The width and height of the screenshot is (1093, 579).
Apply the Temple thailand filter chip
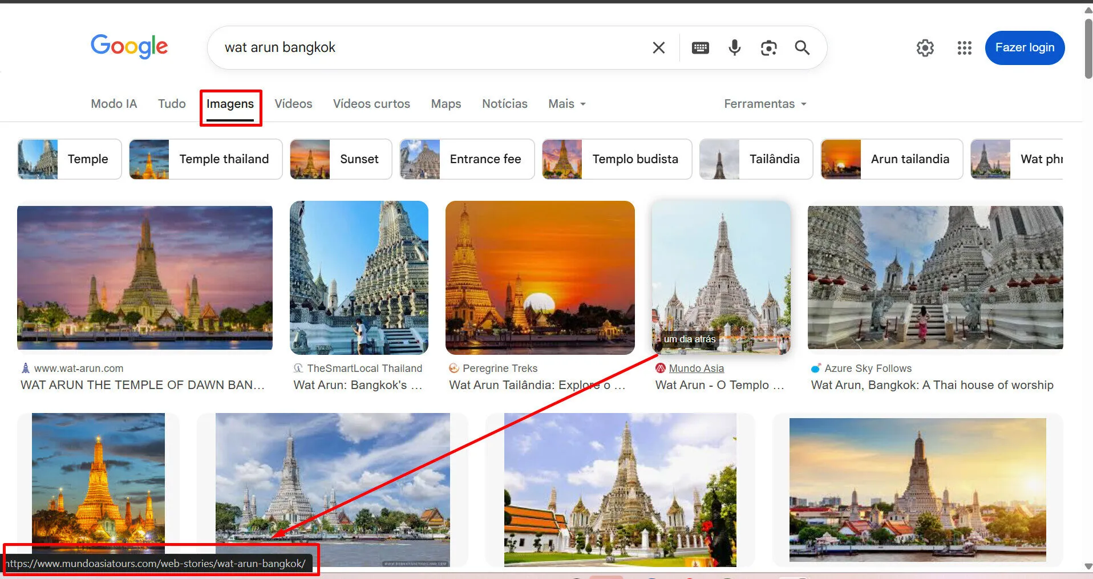pos(224,159)
